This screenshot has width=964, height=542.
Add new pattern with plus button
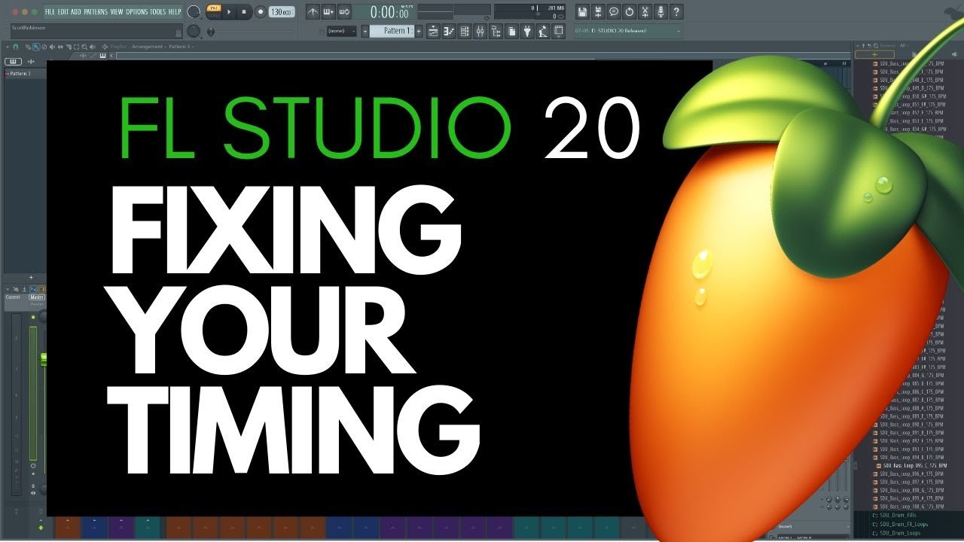419,31
